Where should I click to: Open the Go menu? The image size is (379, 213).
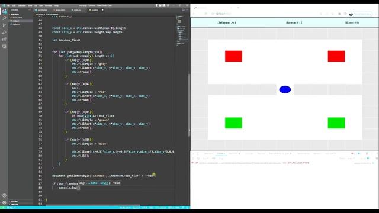tap(36, 5)
